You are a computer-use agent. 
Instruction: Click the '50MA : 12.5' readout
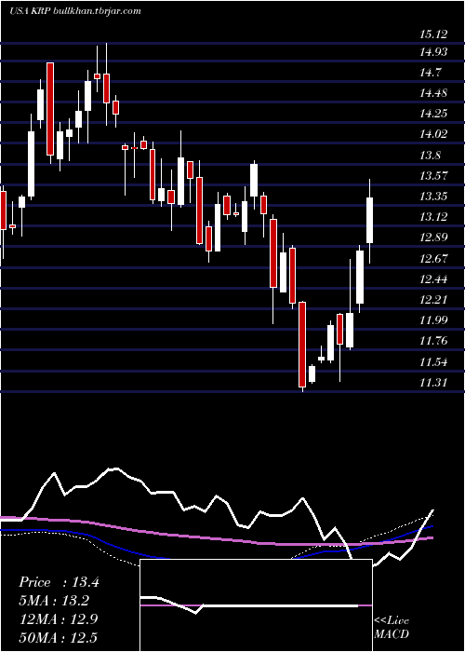tap(59, 637)
